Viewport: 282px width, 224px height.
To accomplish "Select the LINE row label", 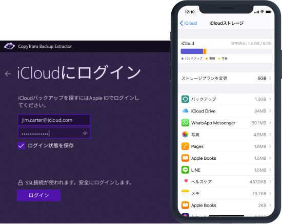I will click(196, 170).
